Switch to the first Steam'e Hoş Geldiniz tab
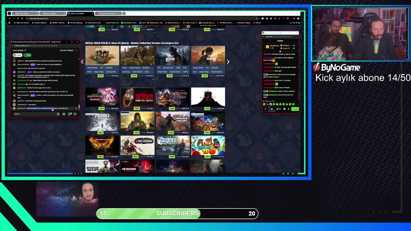Screen dimensions: 411x231 click(25, 13)
